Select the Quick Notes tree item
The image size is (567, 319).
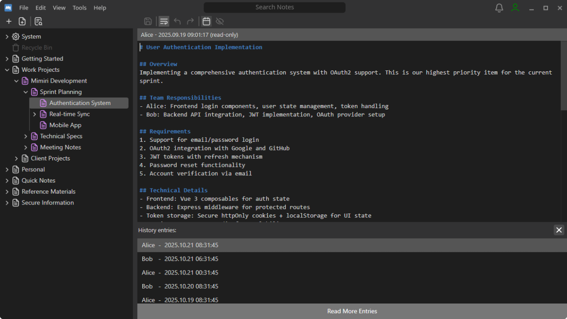click(x=39, y=180)
